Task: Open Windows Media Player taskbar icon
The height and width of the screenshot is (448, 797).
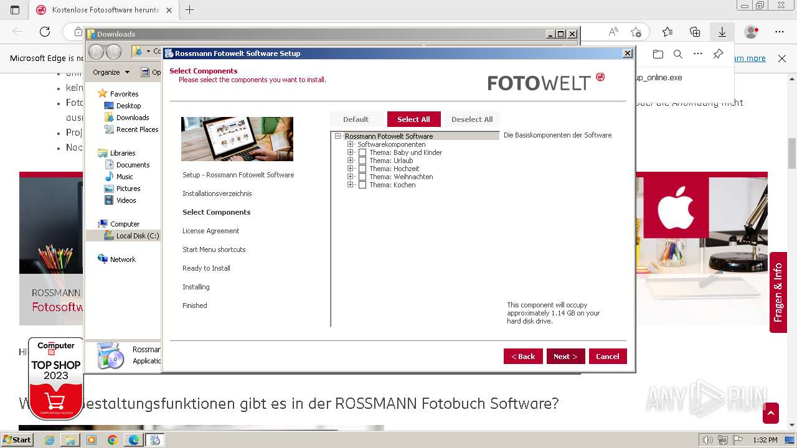Action: pyautogui.click(x=92, y=440)
